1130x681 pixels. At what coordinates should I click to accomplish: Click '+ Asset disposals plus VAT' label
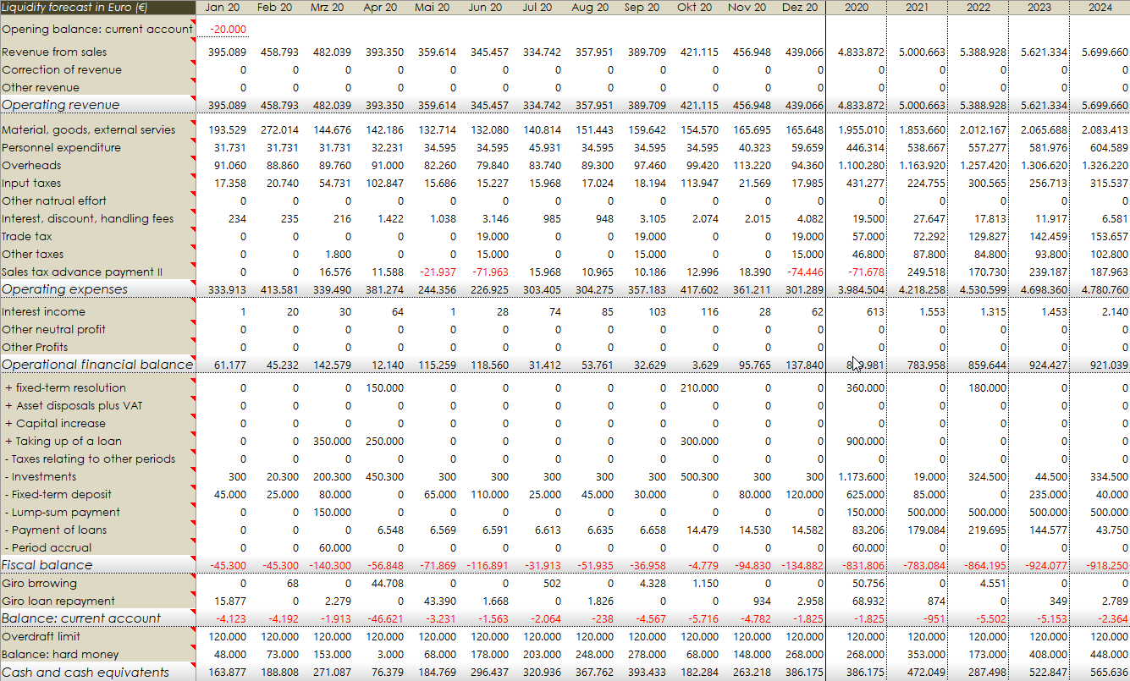point(74,406)
